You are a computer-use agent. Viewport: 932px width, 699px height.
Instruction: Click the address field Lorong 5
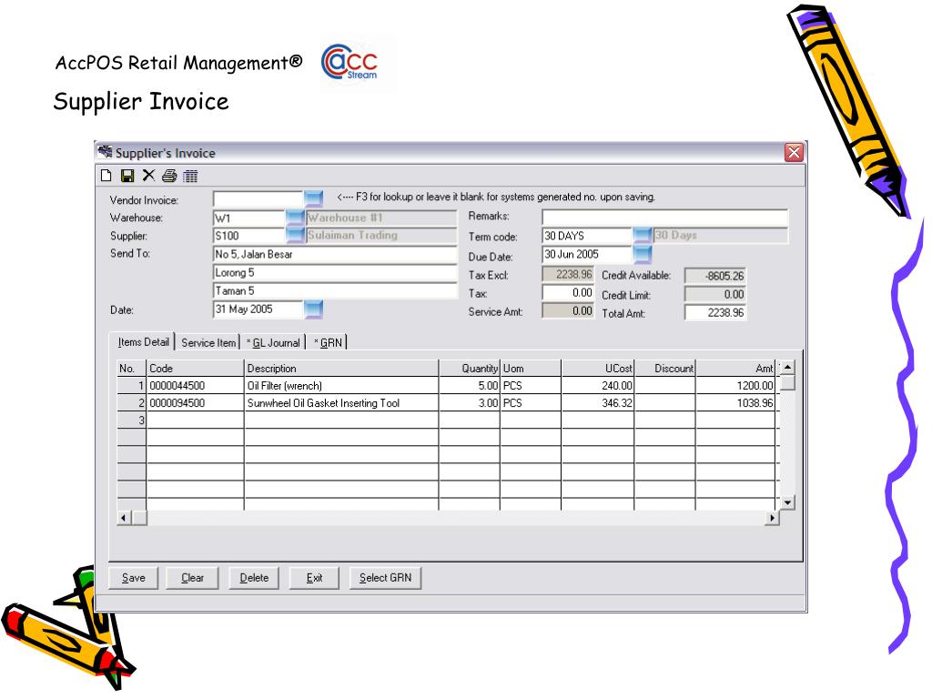pos(335,273)
